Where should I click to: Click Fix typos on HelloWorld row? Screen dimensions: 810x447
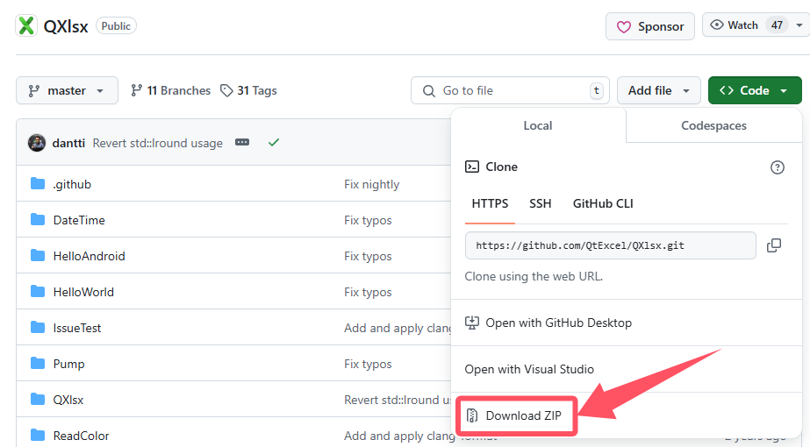pyautogui.click(x=368, y=292)
